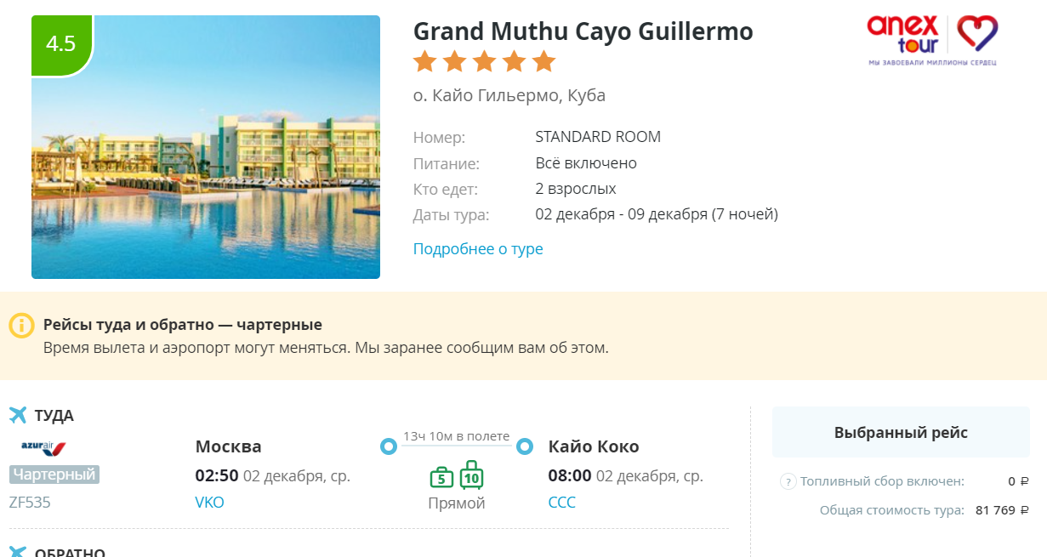Click the ZF535 flight number
This screenshot has width=1047, height=557.
(30, 503)
